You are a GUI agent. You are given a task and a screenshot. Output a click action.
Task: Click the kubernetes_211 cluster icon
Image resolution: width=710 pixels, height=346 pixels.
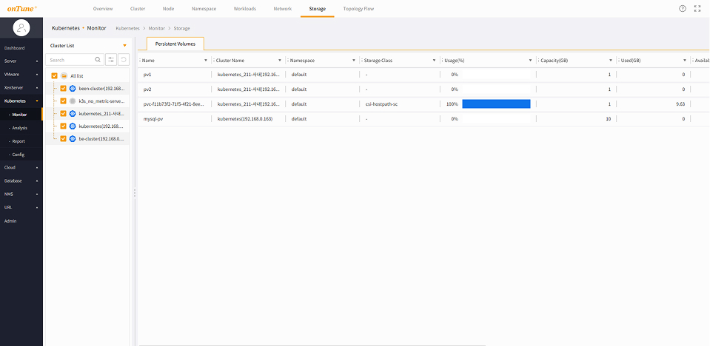pos(73,114)
